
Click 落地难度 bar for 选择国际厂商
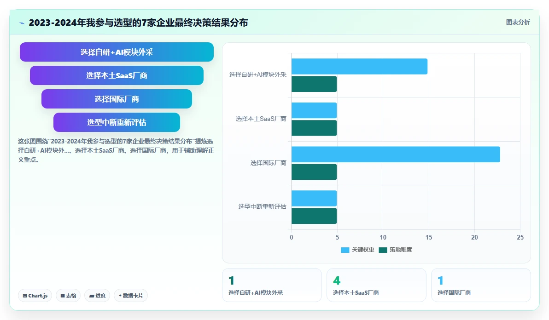click(x=314, y=172)
